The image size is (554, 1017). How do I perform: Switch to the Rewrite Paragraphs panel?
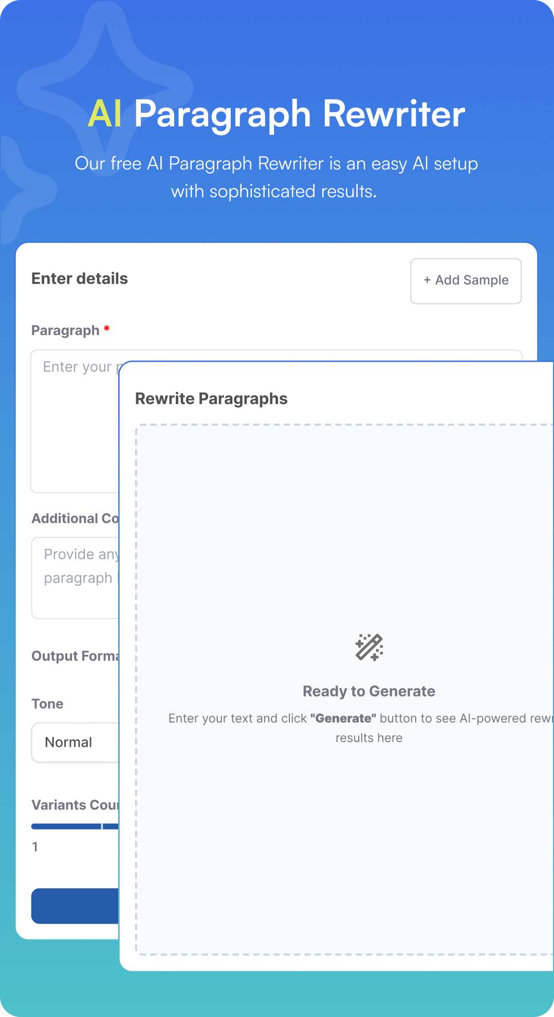tap(211, 398)
